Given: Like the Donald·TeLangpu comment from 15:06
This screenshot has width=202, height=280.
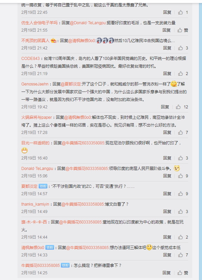Looking at the screenshot, I should tap(180, 176).
